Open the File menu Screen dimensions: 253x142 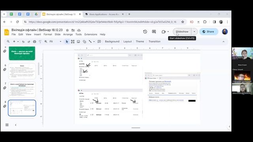14,34
